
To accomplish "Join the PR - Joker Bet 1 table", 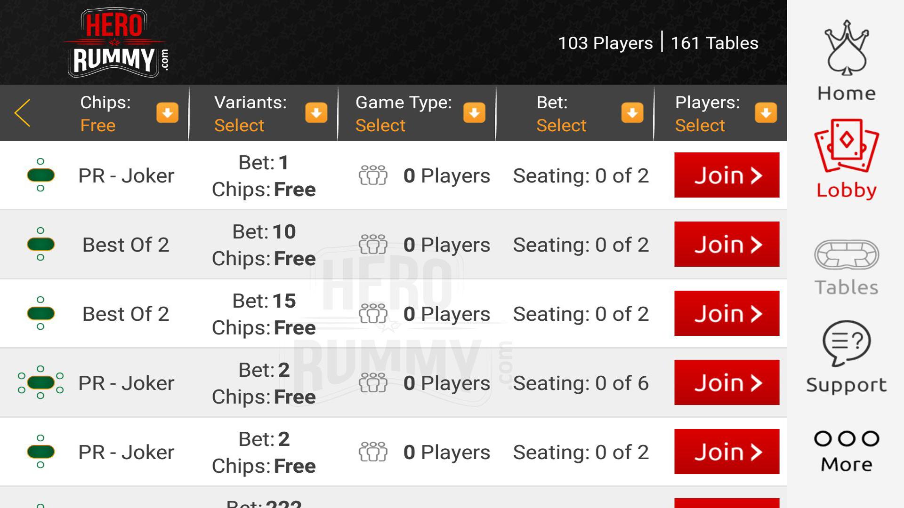I will point(726,175).
